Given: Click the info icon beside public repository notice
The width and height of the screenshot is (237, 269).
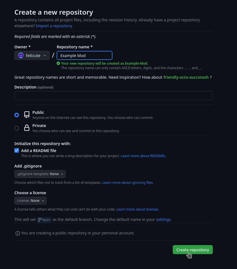Looking at the screenshot, I should 18,233.
